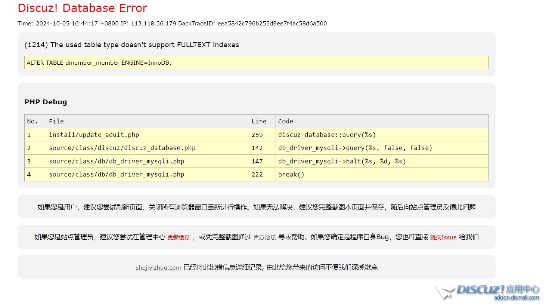Follow the 提交Issue link
The width and height of the screenshot is (546, 307).
click(443, 237)
